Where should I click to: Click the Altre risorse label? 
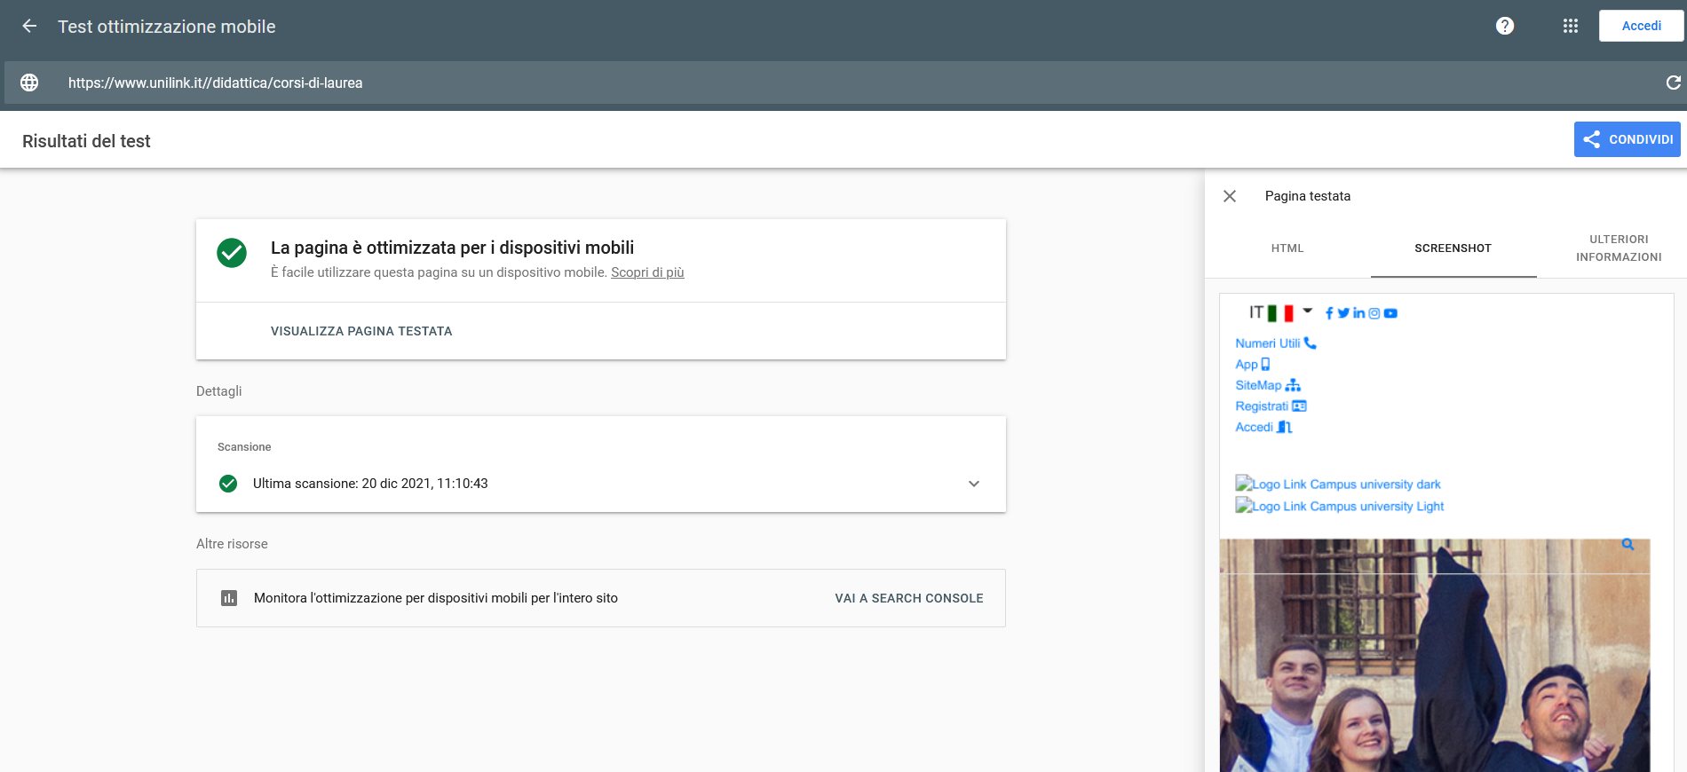[232, 544]
